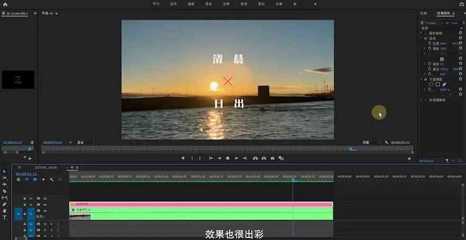The image size is (466, 240).
Task: Switch to the 学习 workspace tab
Action: 156,4
